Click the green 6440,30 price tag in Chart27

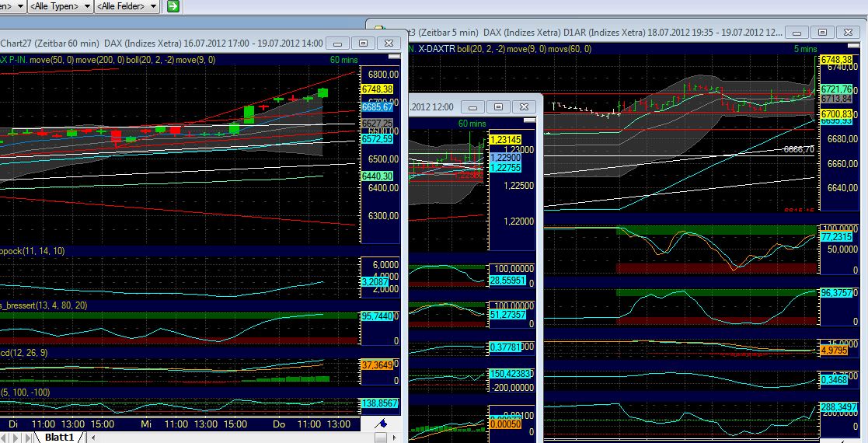click(377, 176)
